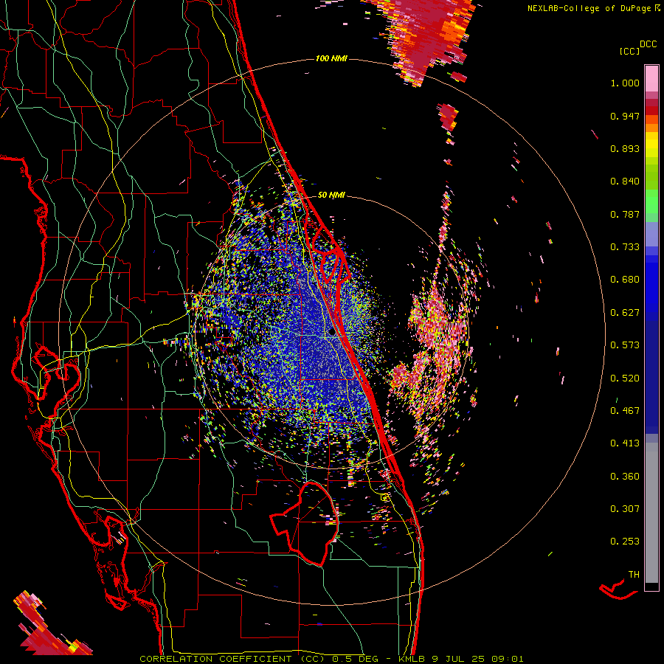Click the 100 NMI range ring label
The height and width of the screenshot is (664, 664).
point(331,58)
